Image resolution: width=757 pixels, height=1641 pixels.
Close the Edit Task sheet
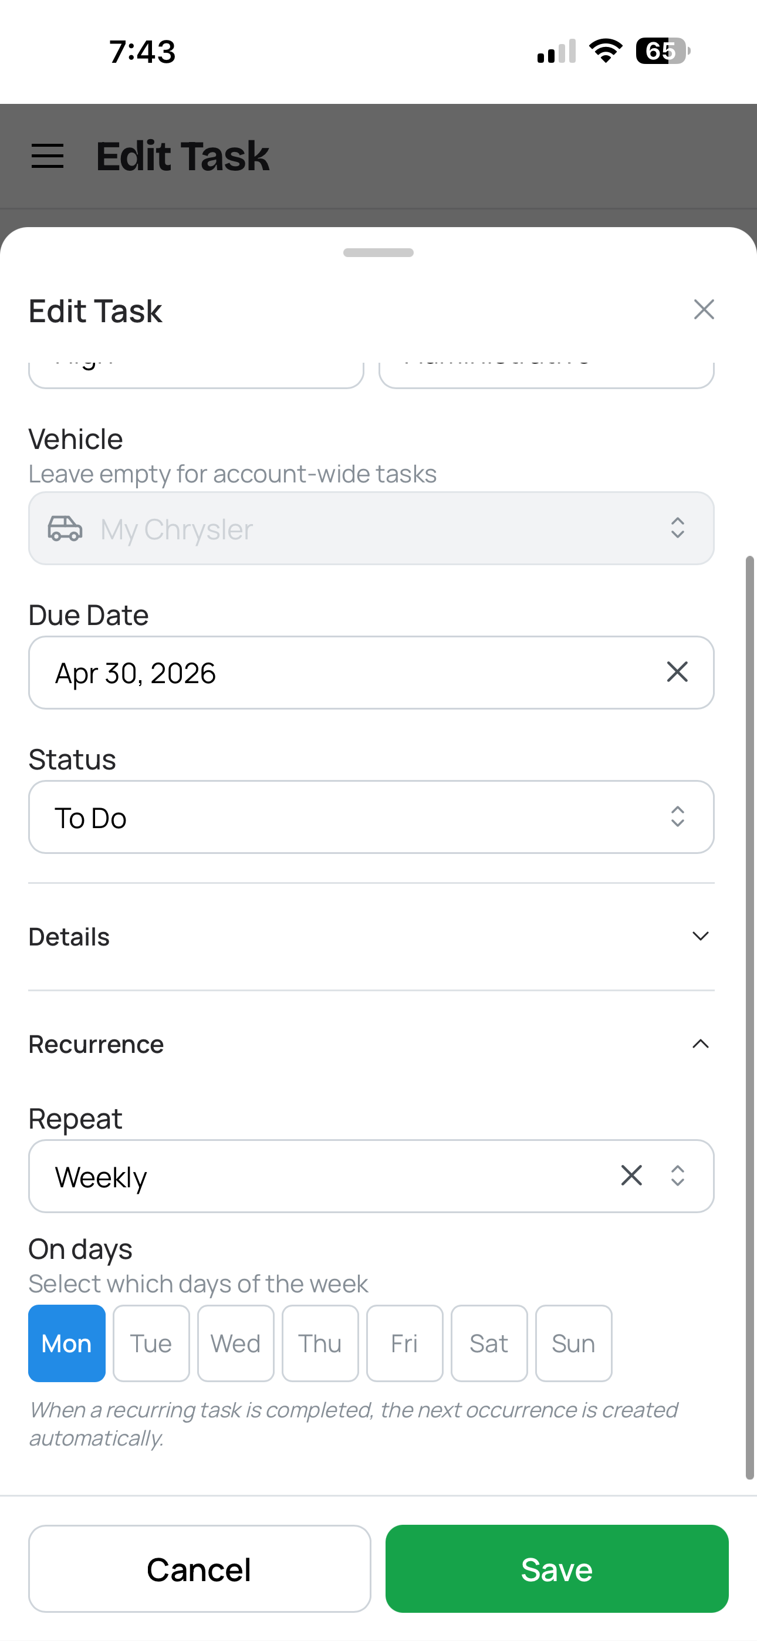pyautogui.click(x=704, y=310)
